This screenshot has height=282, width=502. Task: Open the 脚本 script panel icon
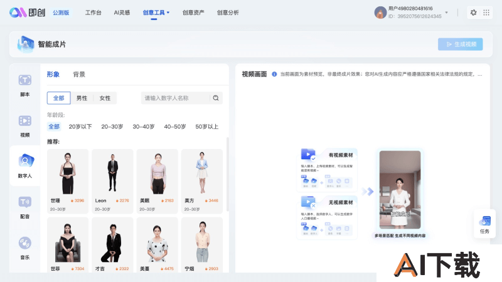pyautogui.click(x=24, y=80)
